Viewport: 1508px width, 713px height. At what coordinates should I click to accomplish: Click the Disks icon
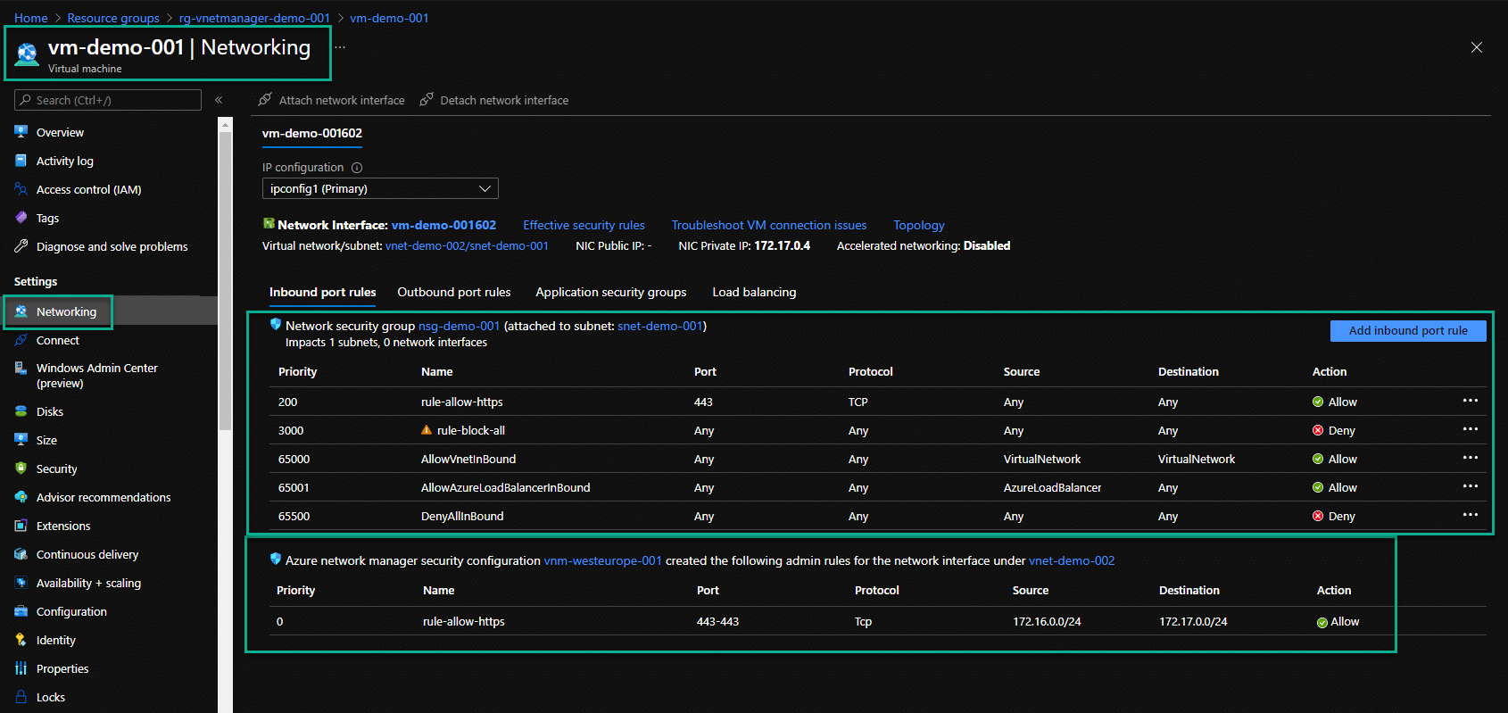point(21,411)
